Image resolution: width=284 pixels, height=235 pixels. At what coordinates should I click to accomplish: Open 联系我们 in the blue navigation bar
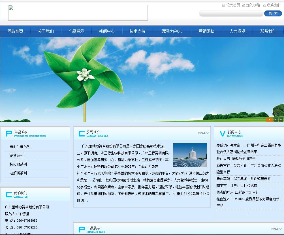(268, 31)
